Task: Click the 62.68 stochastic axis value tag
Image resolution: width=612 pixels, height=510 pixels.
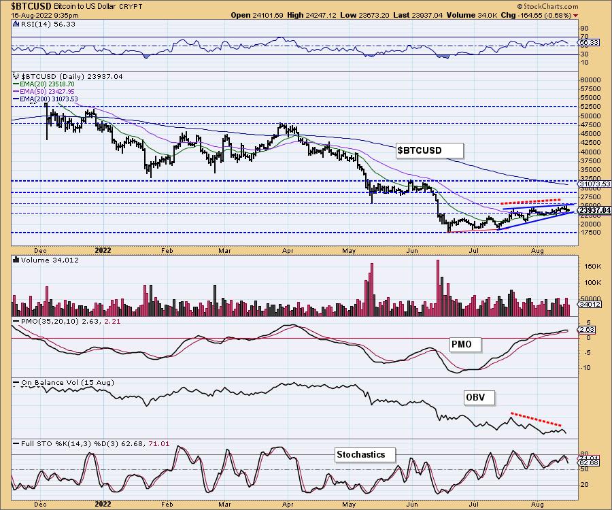Action: (590, 463)
